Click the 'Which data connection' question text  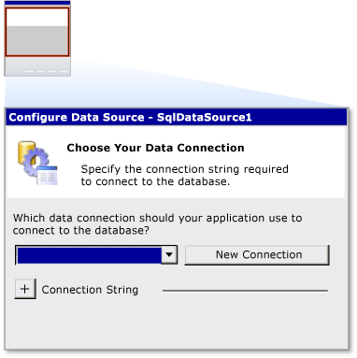[158, 224]
